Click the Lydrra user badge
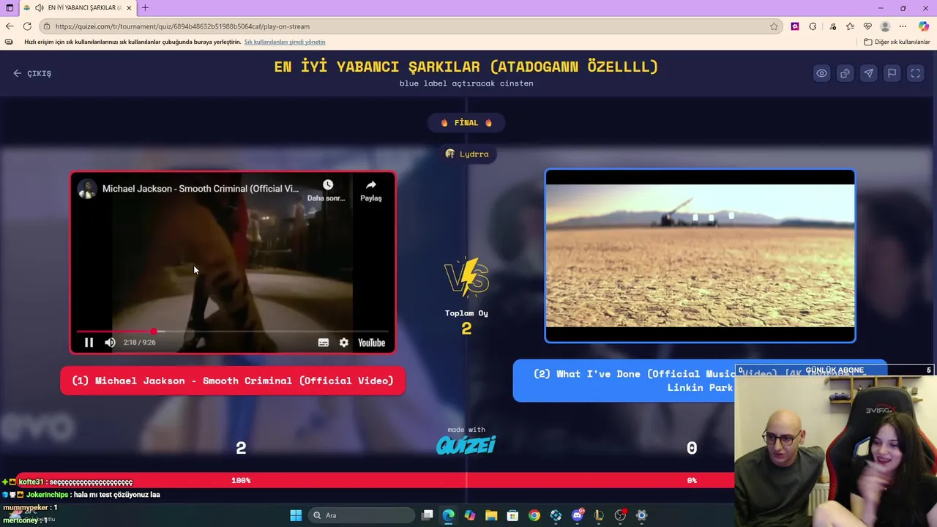This screenshot has width=937, height=527. [x=466, y=154]
